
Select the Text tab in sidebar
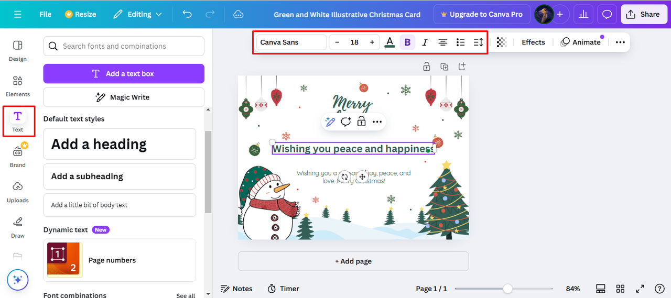coord(18,122)
